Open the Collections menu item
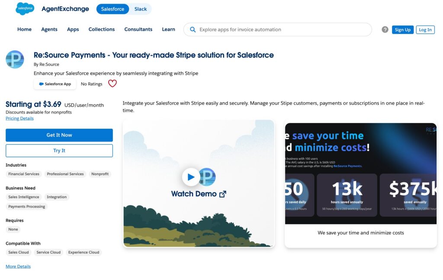This screenshot has height=280, width=443. tap(101, 29)
